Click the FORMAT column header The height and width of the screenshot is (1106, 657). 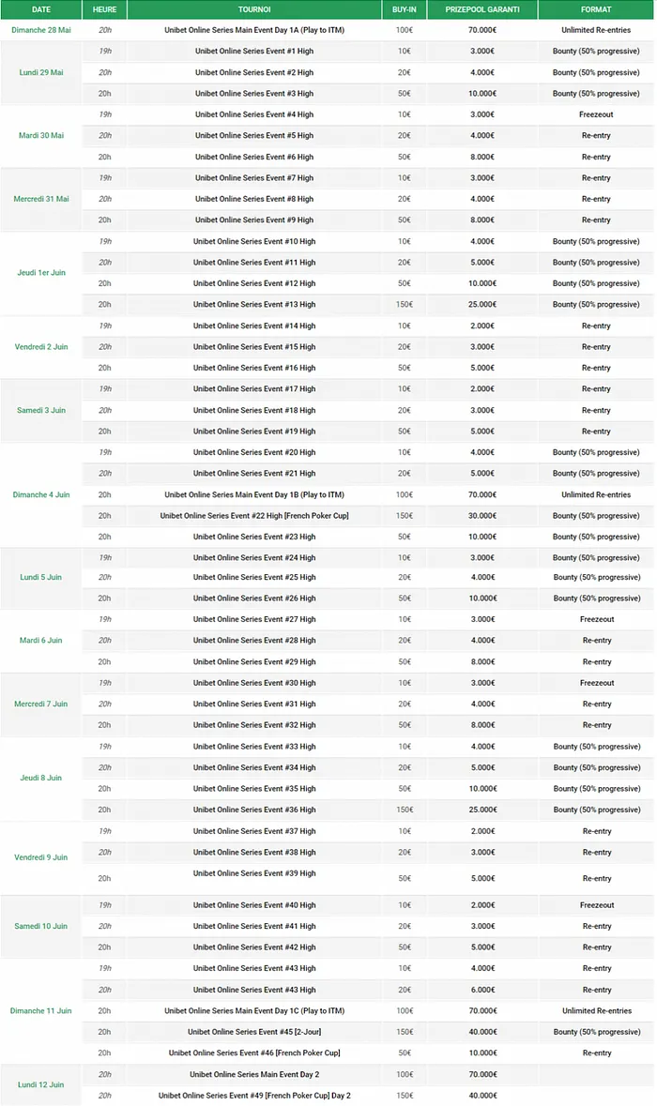596,9
